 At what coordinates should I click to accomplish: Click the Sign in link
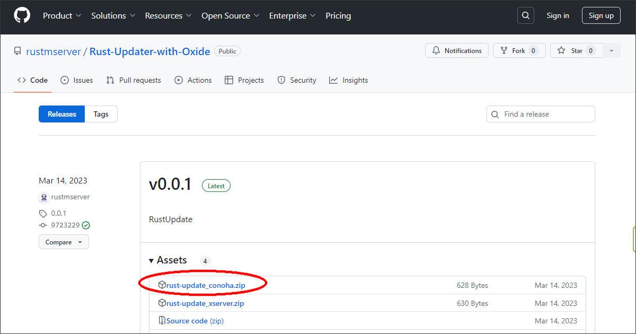[x=558, y=15]
